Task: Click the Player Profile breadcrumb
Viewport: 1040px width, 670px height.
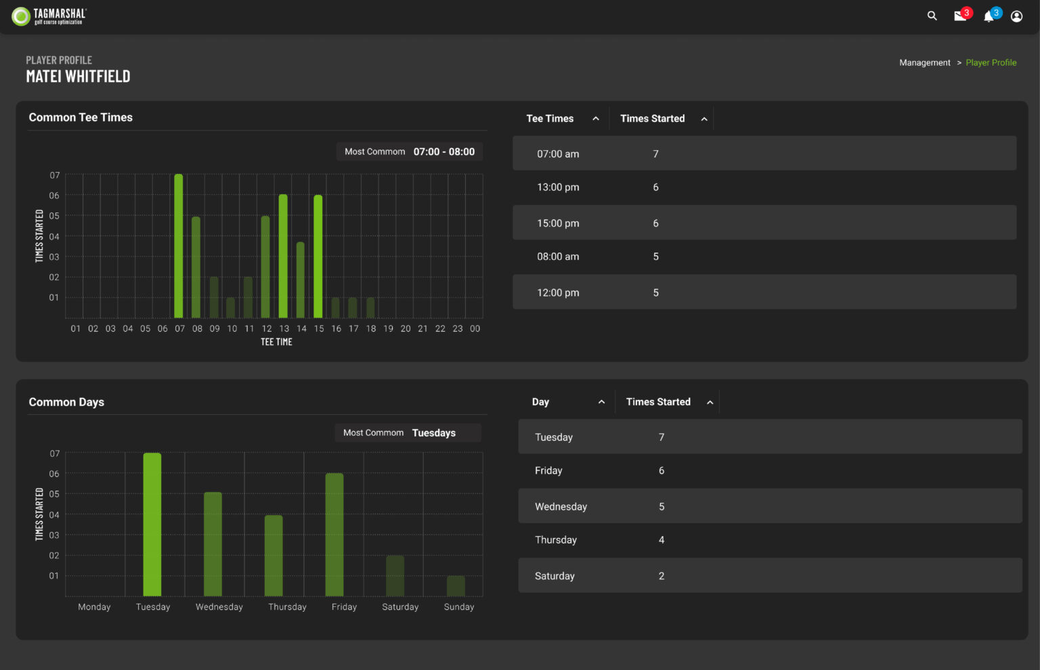Action: coord(991,63)
